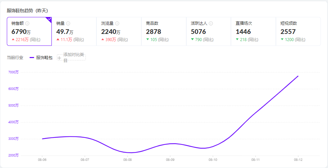The height and width of the screenshot is (168, 328).
Task: Select the 商品数 metric card
Action: tap(163, 31)
